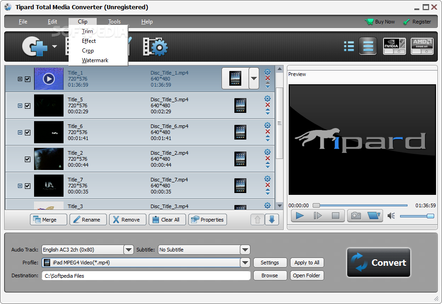
Task: Stop the preview playback
Action: [336, 216]
